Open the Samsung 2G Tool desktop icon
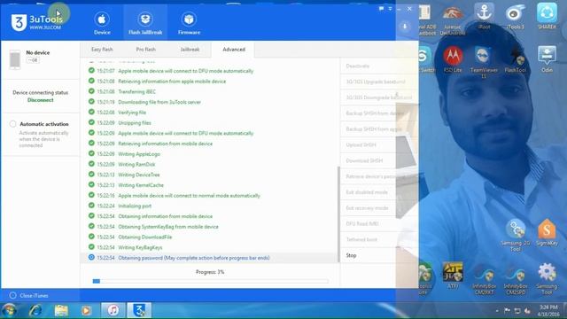 tap(516, 235)
